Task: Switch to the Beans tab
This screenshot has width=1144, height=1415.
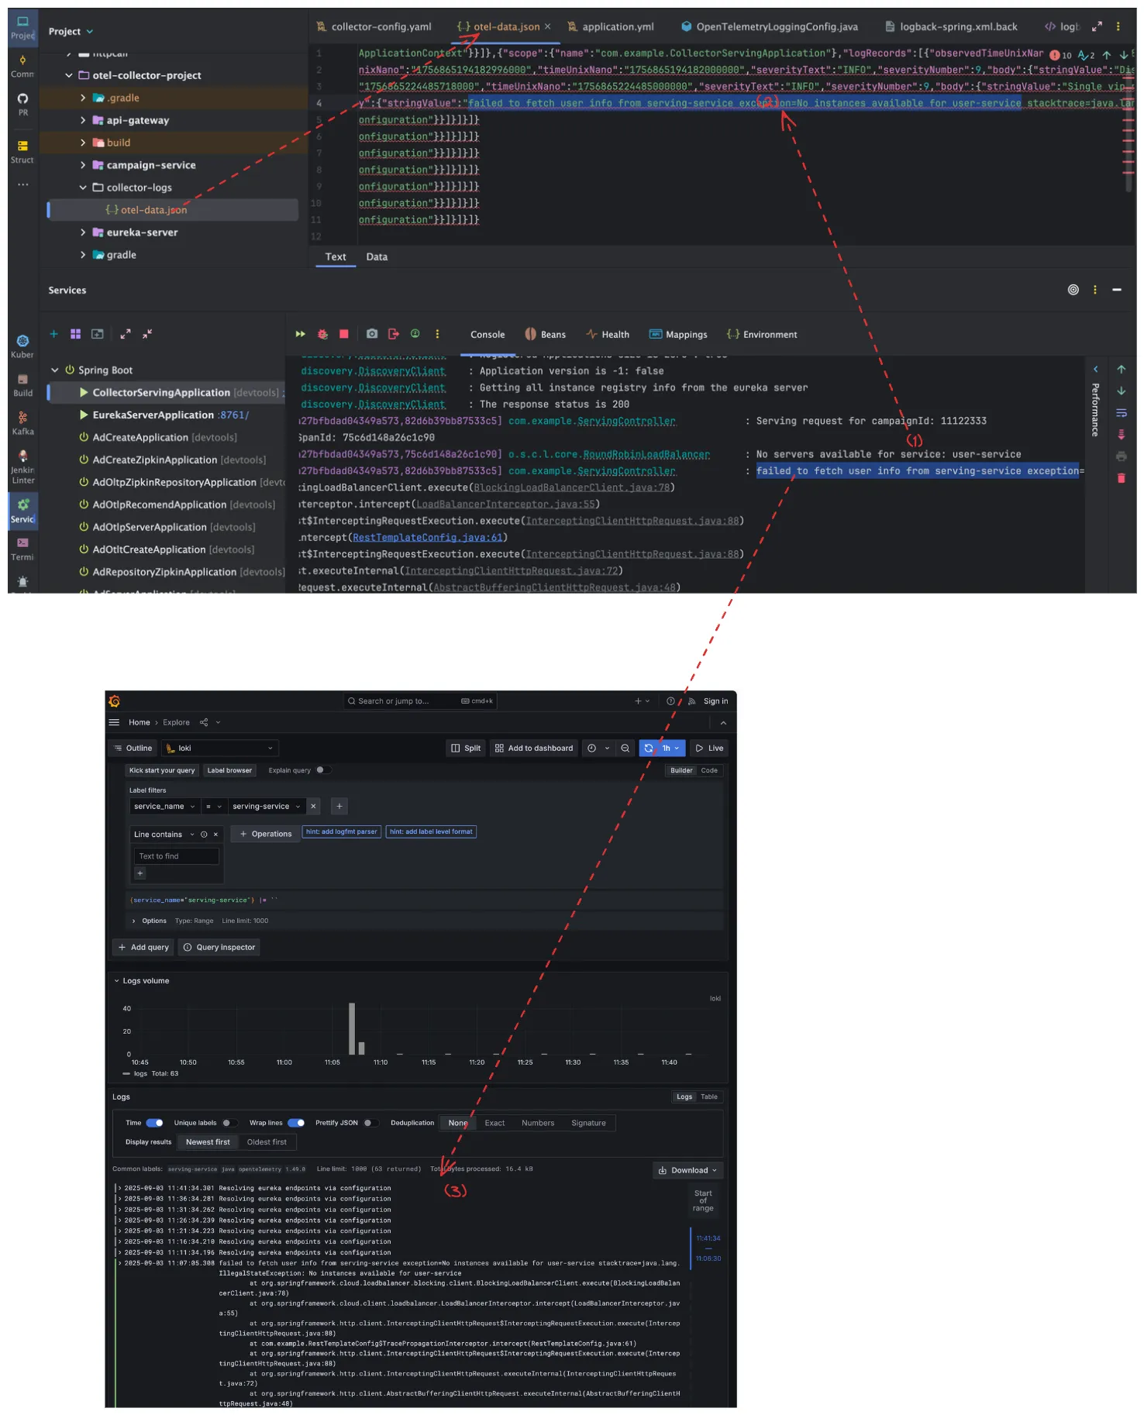Action: (545, 335)
